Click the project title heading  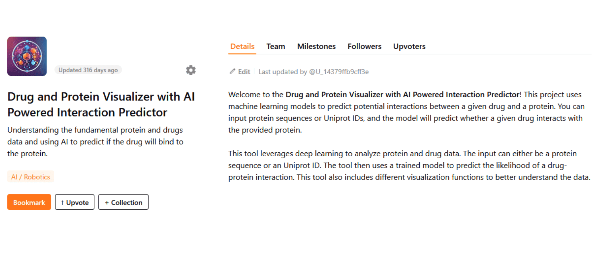(101, 104)
